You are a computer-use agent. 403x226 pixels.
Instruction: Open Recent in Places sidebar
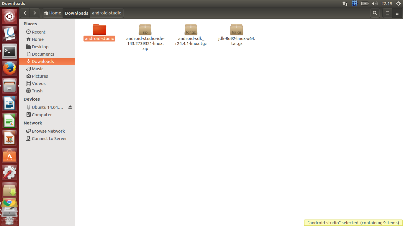pyautogui.click(x=47, y=32)
